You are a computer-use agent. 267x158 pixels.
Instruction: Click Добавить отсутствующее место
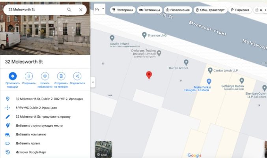[x=39, y=126]
